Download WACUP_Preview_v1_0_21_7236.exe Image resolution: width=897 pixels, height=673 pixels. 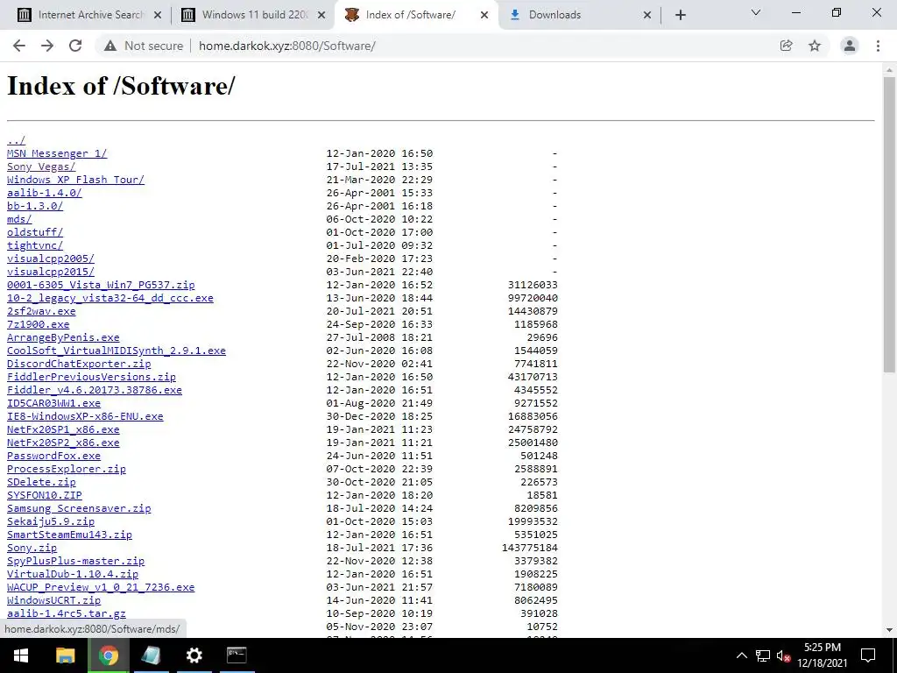101,588
